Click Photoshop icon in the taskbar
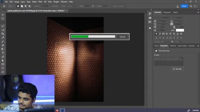Screen dimensions: 200x112 click(62, 110)
